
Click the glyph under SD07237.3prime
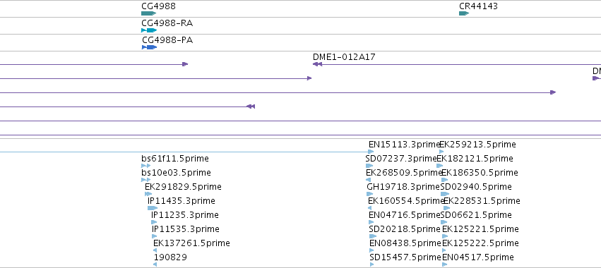[369, 166]
